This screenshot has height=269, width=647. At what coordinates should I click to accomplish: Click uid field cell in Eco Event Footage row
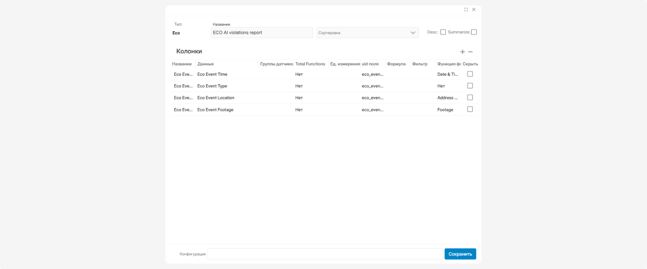(373, 110)
